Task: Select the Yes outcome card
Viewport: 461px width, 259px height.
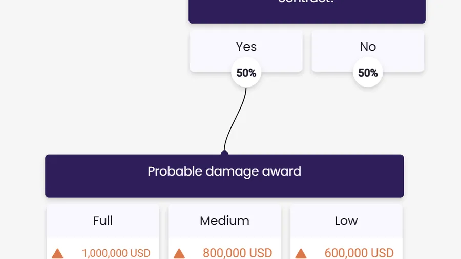Action: point(246,51)
